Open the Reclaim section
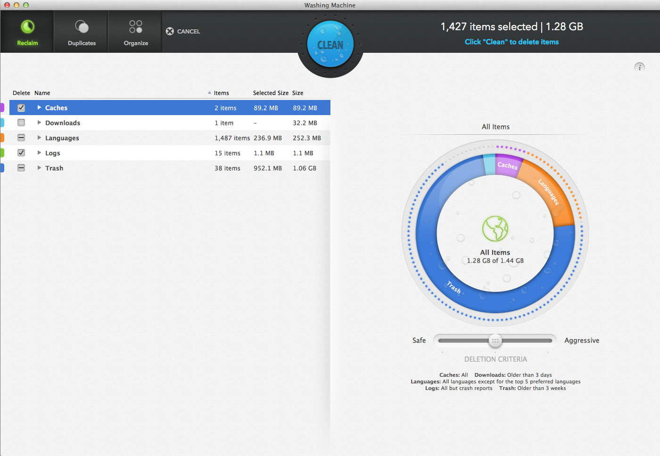Viewport: 660px width, 456px height. point(27,32)
